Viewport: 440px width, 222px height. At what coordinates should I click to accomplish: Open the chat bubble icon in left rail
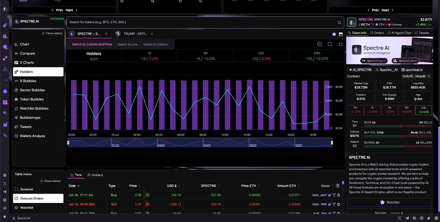[x=5, y=47]
